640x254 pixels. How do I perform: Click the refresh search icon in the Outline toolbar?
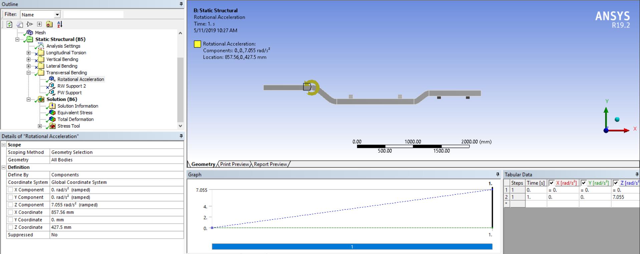pos(9,24)
